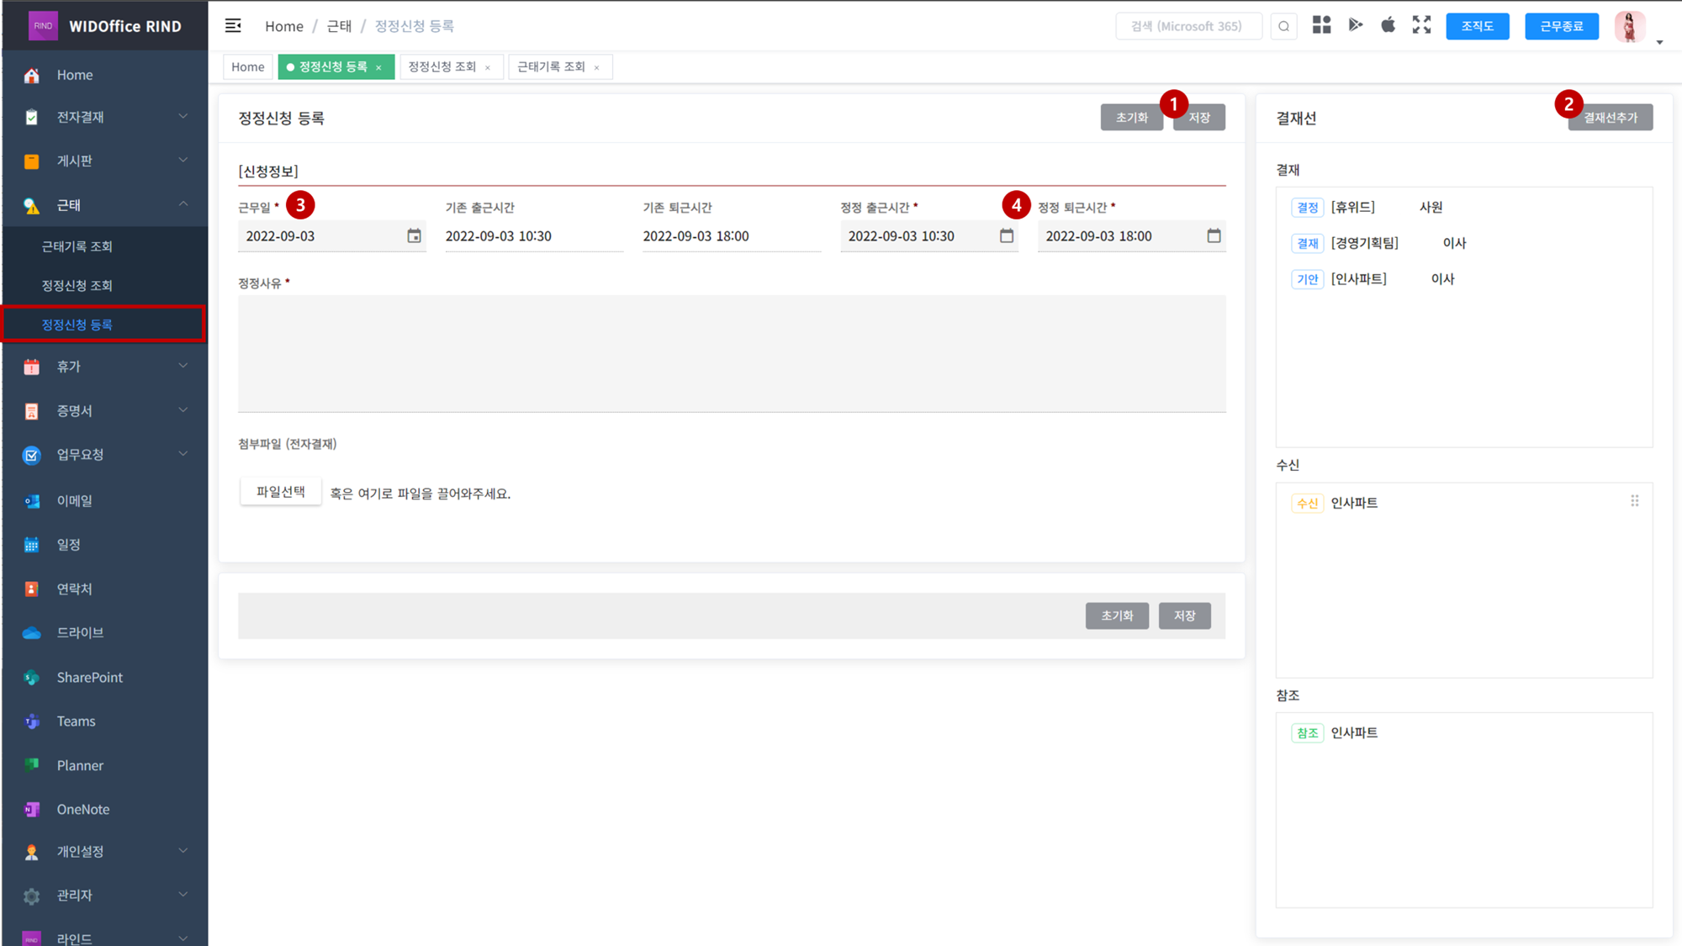Switch to the 정정신청 조회 tab
This screenshot has height=946, width=1682.
[442, 67]
